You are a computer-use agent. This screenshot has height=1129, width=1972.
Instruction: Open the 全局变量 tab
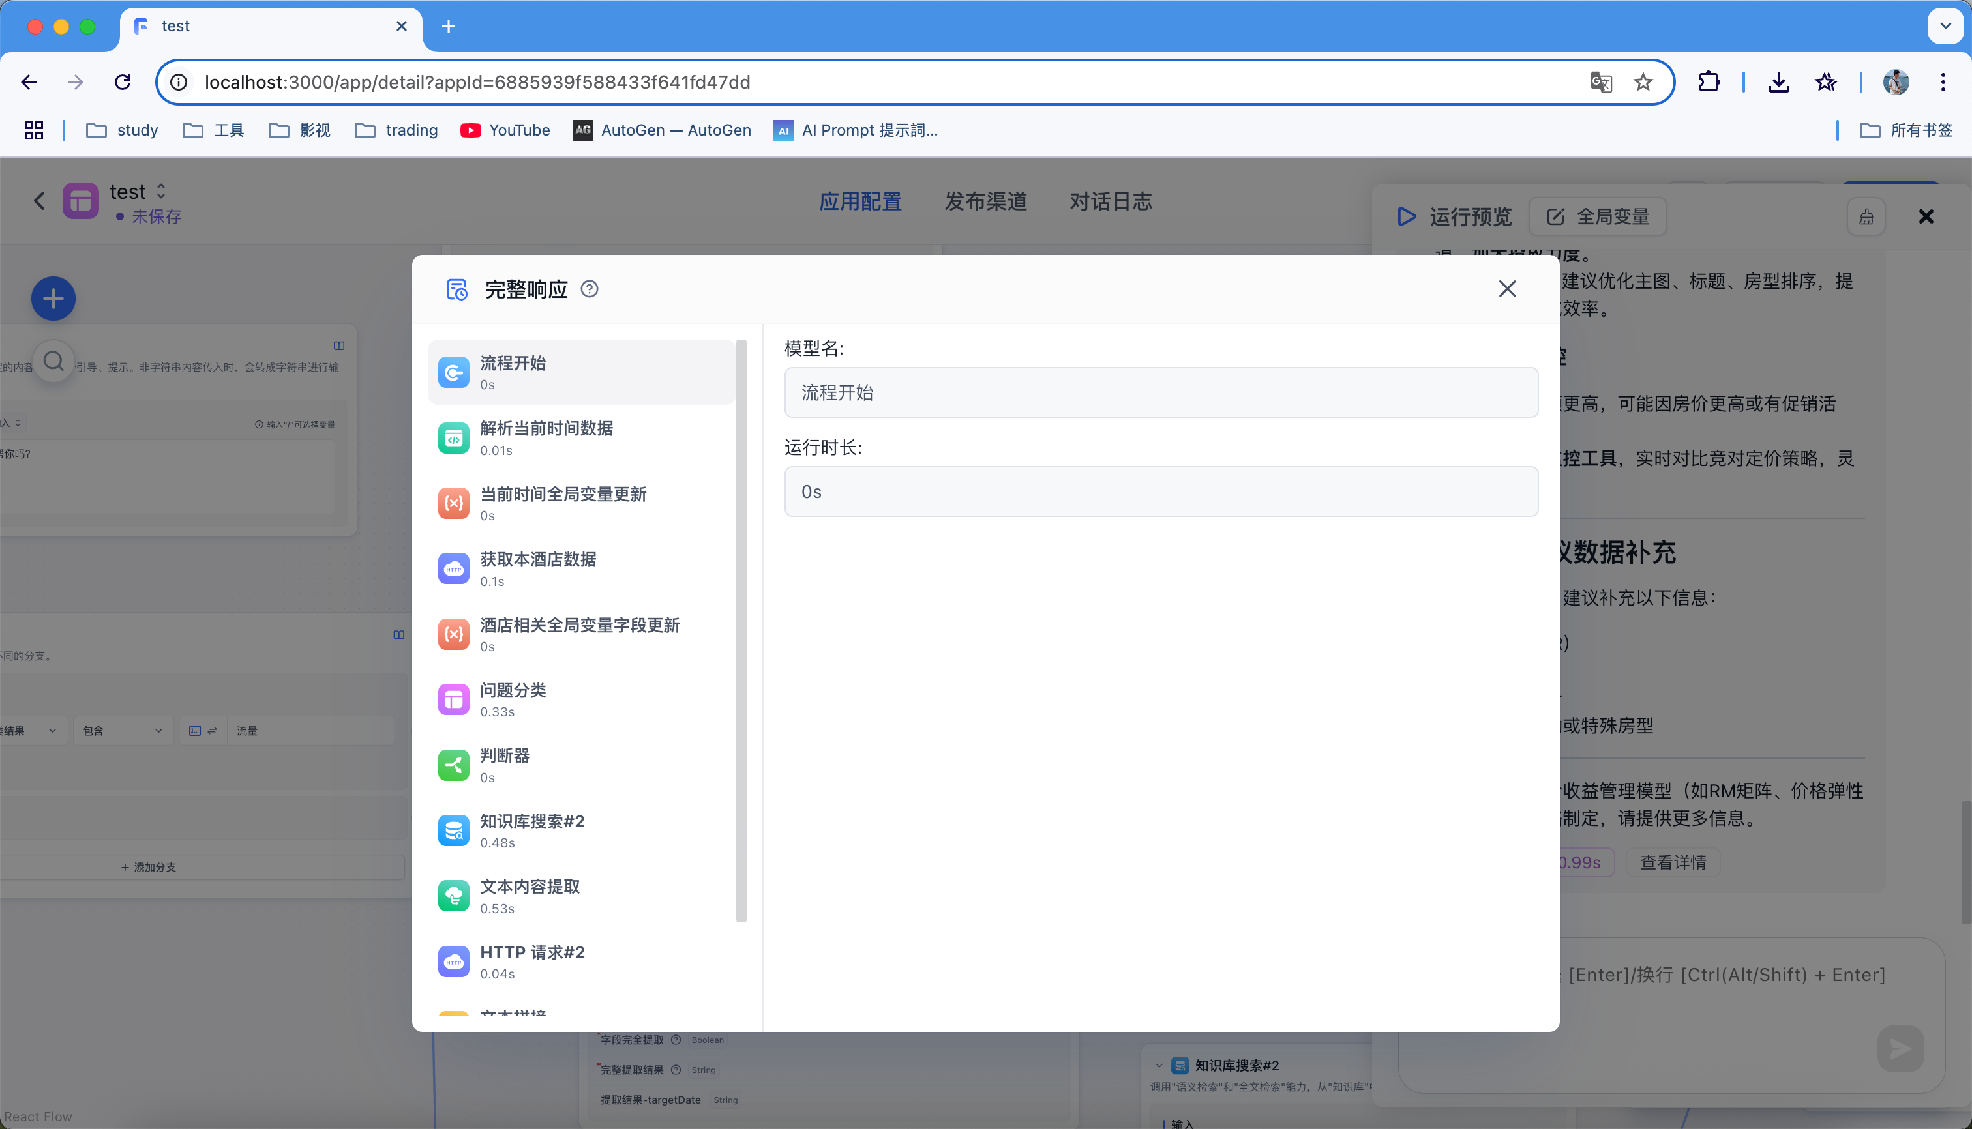tap(1598, 217)
